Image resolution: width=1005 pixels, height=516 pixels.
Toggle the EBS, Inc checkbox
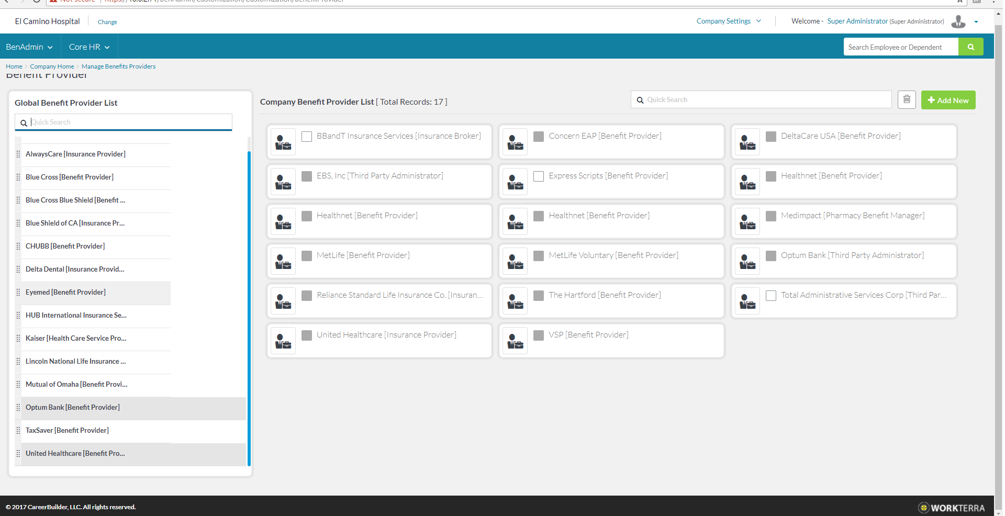click(307, 176)
